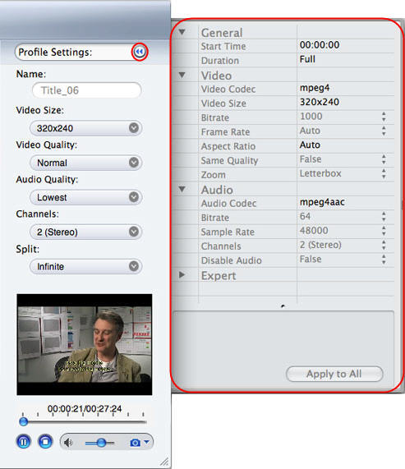The image size is (405, 469).
Task: Click the table Channels 2 (Stereo) stepper
Action: 384,245
